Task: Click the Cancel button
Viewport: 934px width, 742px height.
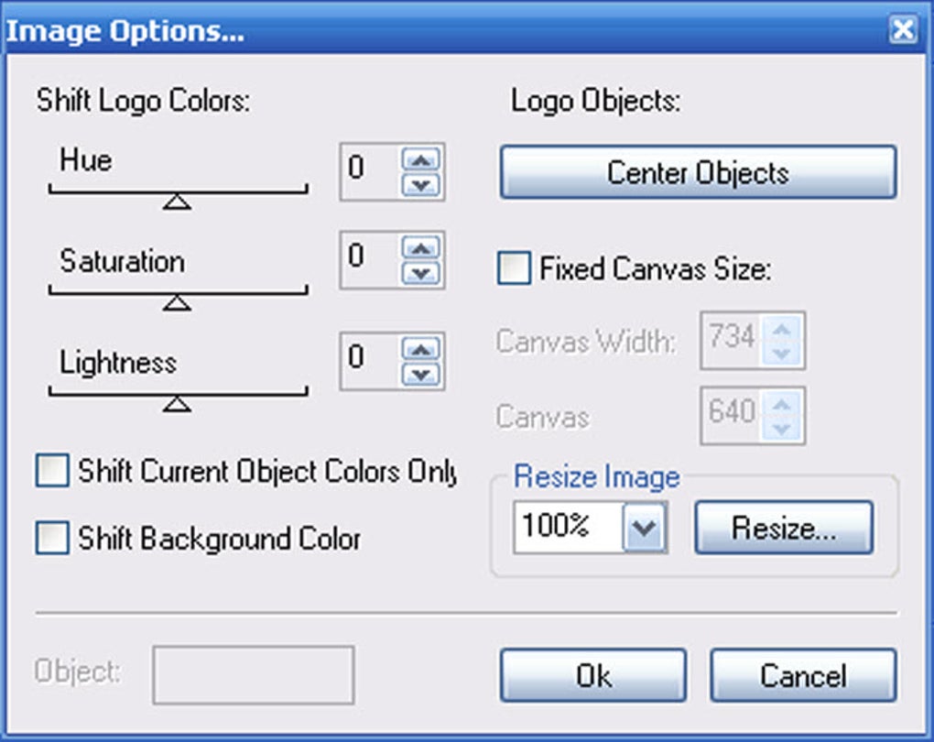Action: coord(802,675)
